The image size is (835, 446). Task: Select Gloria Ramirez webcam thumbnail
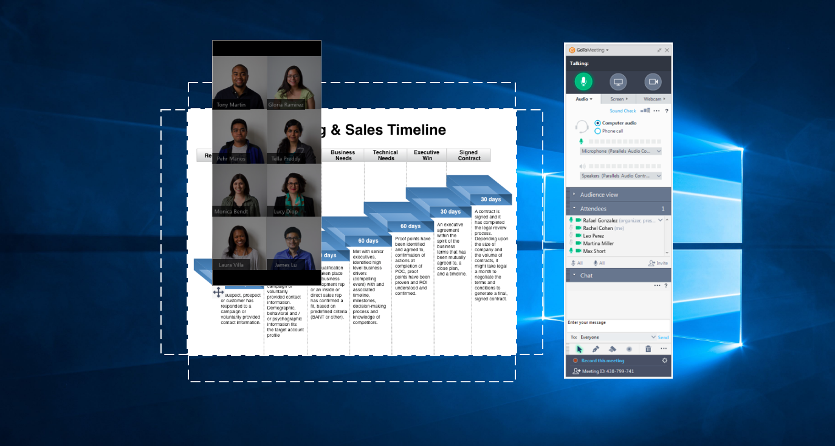click(x=294, y=83)
